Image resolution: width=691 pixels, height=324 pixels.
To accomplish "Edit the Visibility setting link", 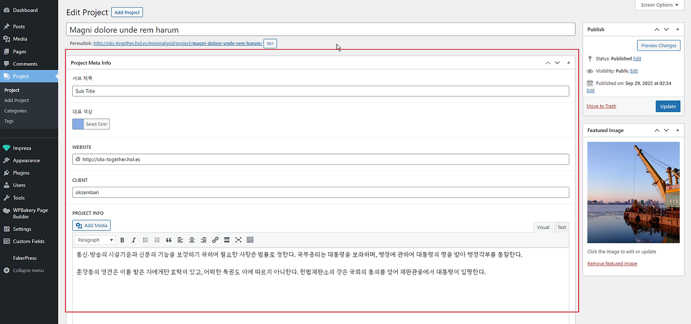I will tap(634, 71).
